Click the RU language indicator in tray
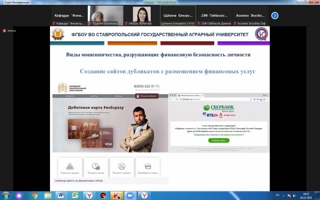 tap(277, 195)
